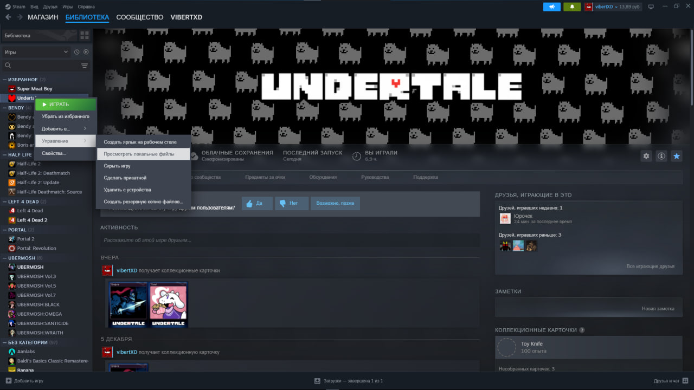This screenshot has width=694, height=390.
Task: Create a Новая заметка
Action: pyautogui.click(x=658, y=309)
